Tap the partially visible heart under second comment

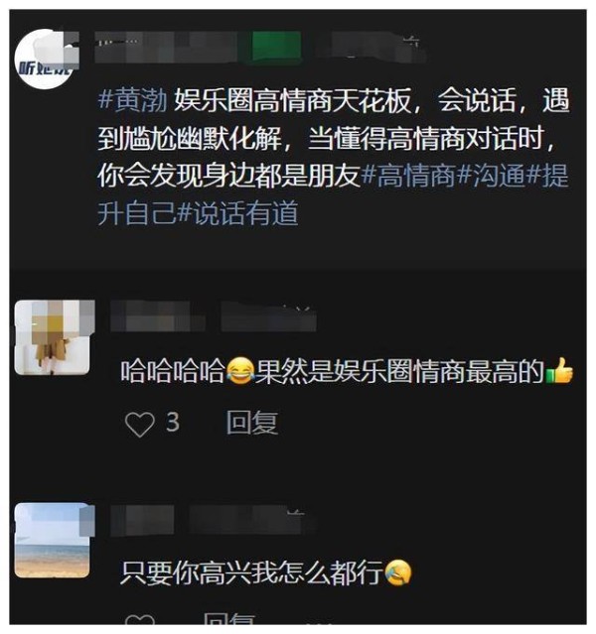140,619
